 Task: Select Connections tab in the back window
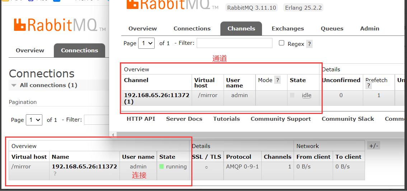(79, 50)
